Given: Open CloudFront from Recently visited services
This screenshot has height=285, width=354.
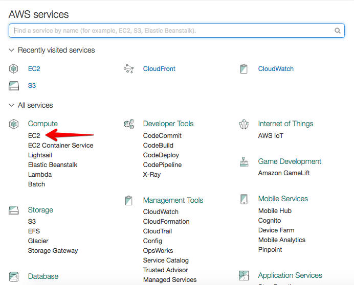Looking at the screenshot, I should 159,68.
